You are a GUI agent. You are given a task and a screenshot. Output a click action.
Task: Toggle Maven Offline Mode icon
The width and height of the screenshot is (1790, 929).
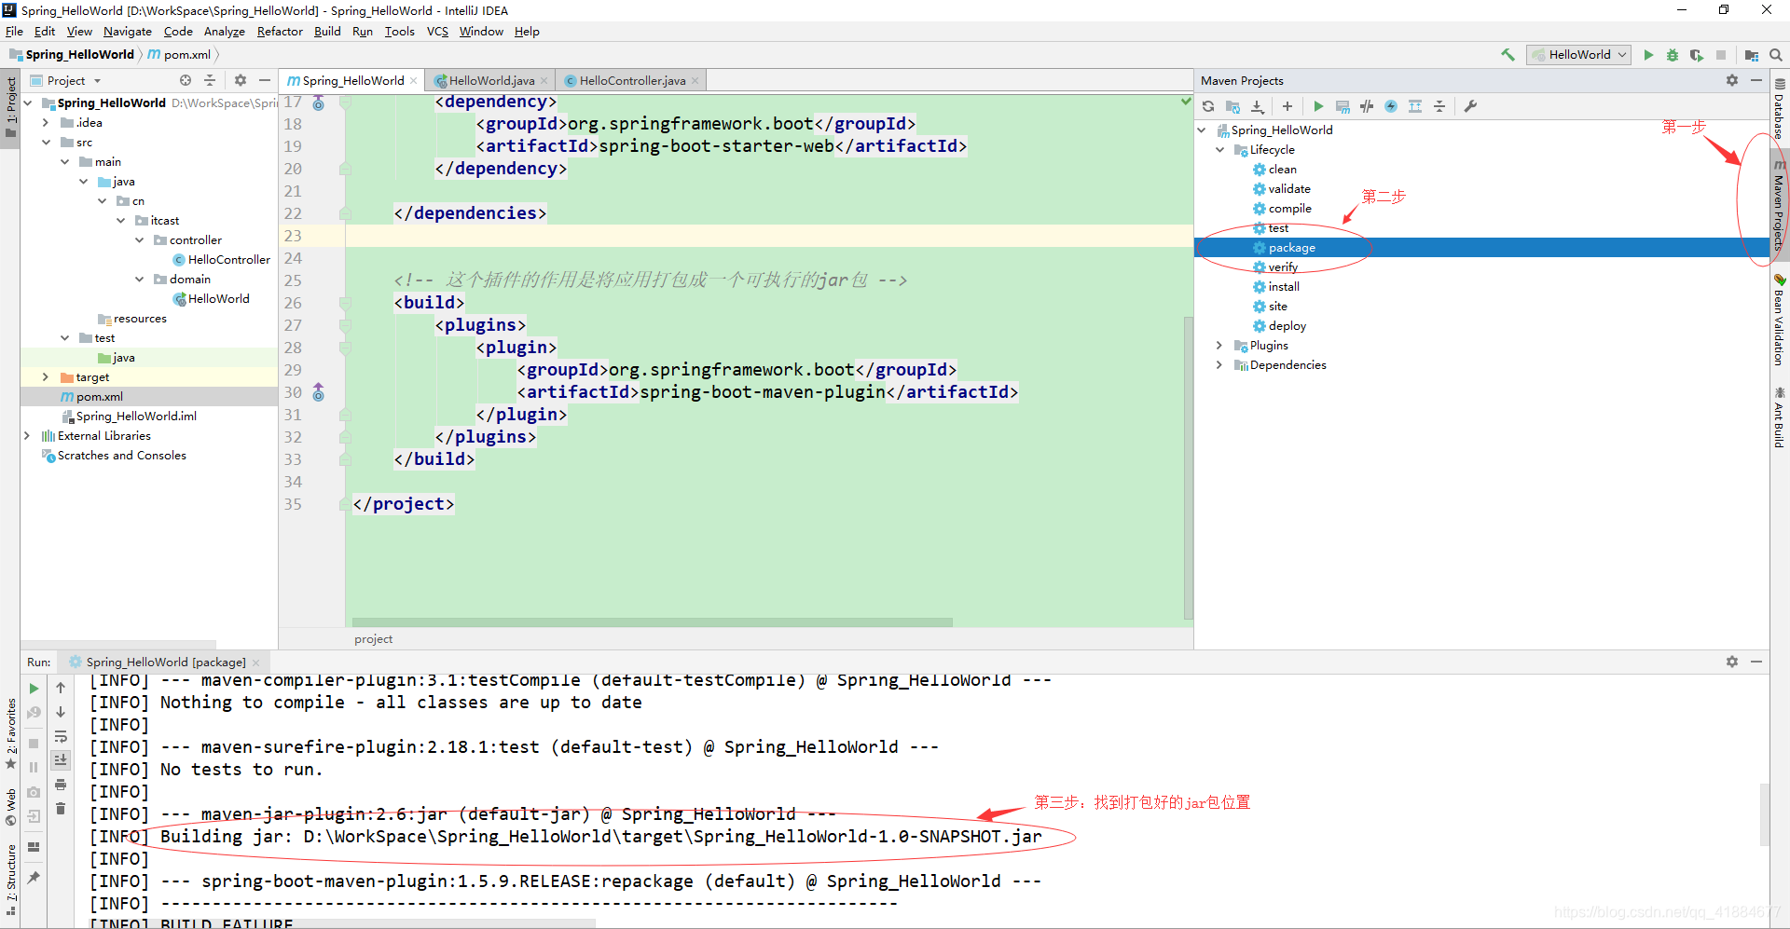click(1367, 106)
